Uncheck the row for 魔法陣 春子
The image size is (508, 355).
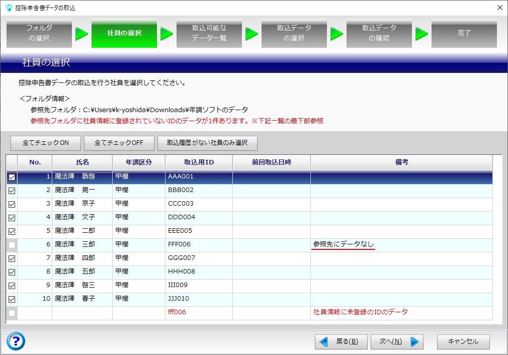12,300
